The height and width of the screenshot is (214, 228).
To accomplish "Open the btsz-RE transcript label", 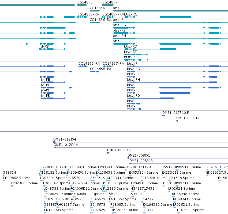I will click(130, 52).
